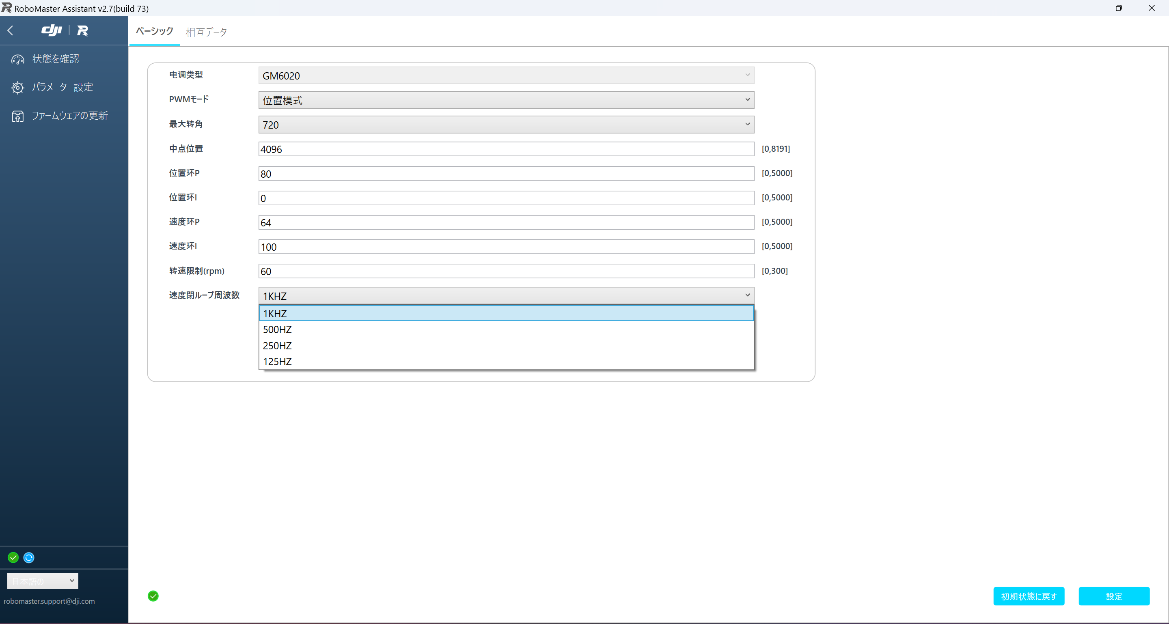
Task: Select the パラメーター設定 gear icon
Action: [17, 87]
